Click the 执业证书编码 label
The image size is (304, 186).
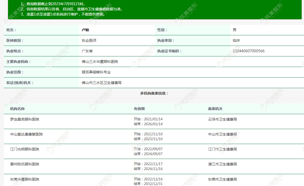tap(170, 51)
